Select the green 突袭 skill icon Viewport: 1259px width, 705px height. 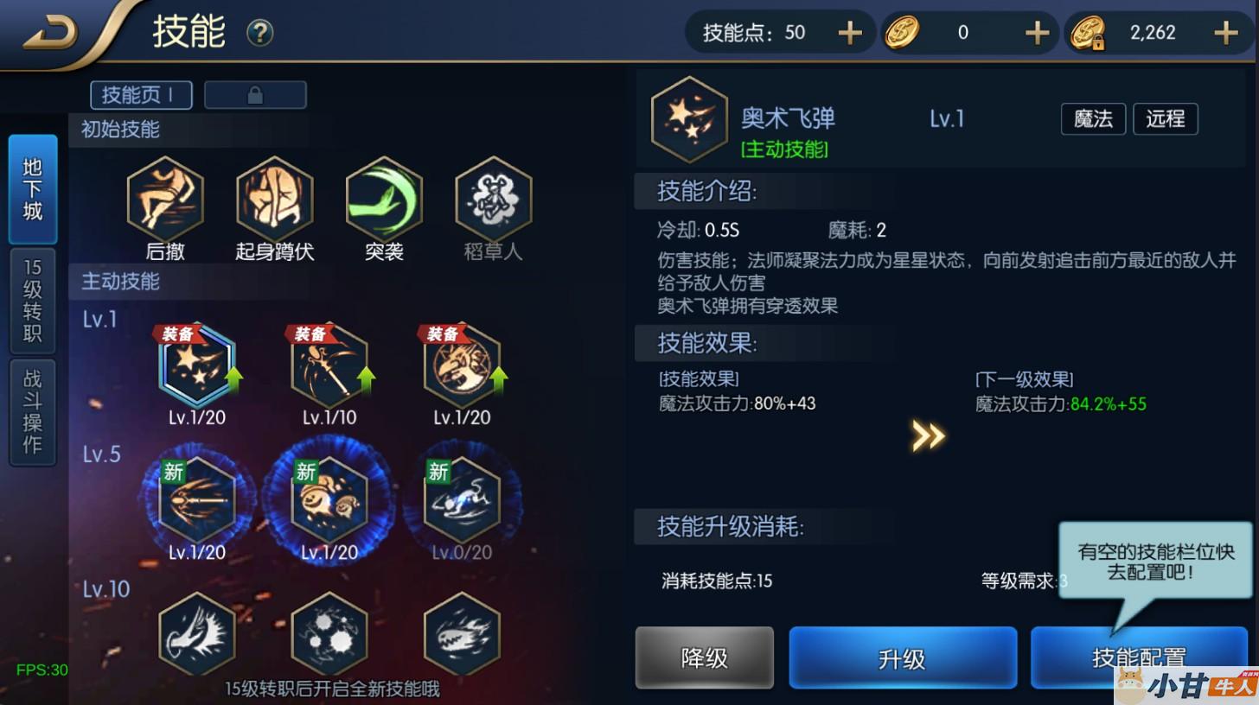click(x=384, y=200)
